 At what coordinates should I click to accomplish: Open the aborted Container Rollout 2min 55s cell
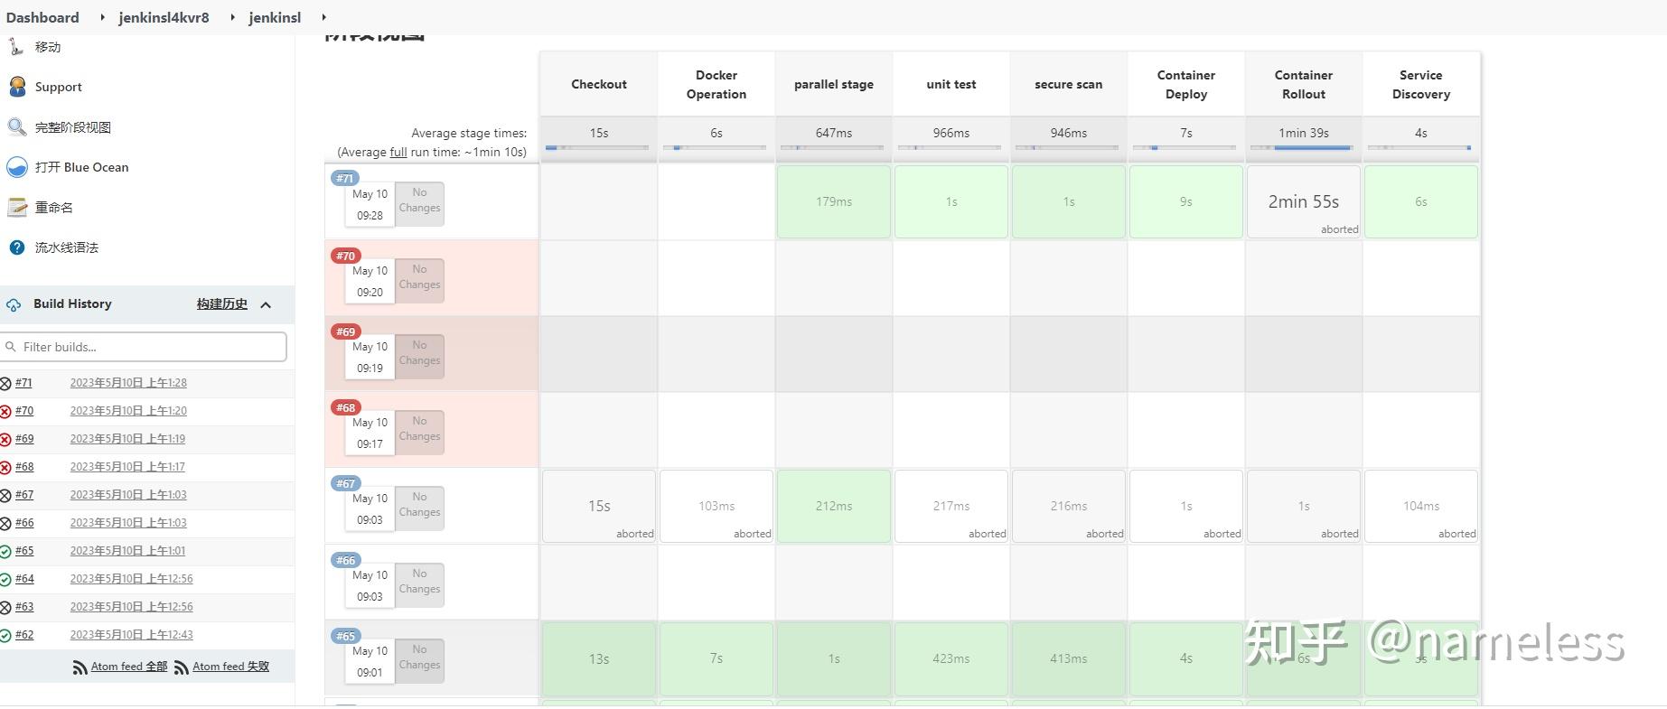pyautogui.click(x=1303, y=202)
